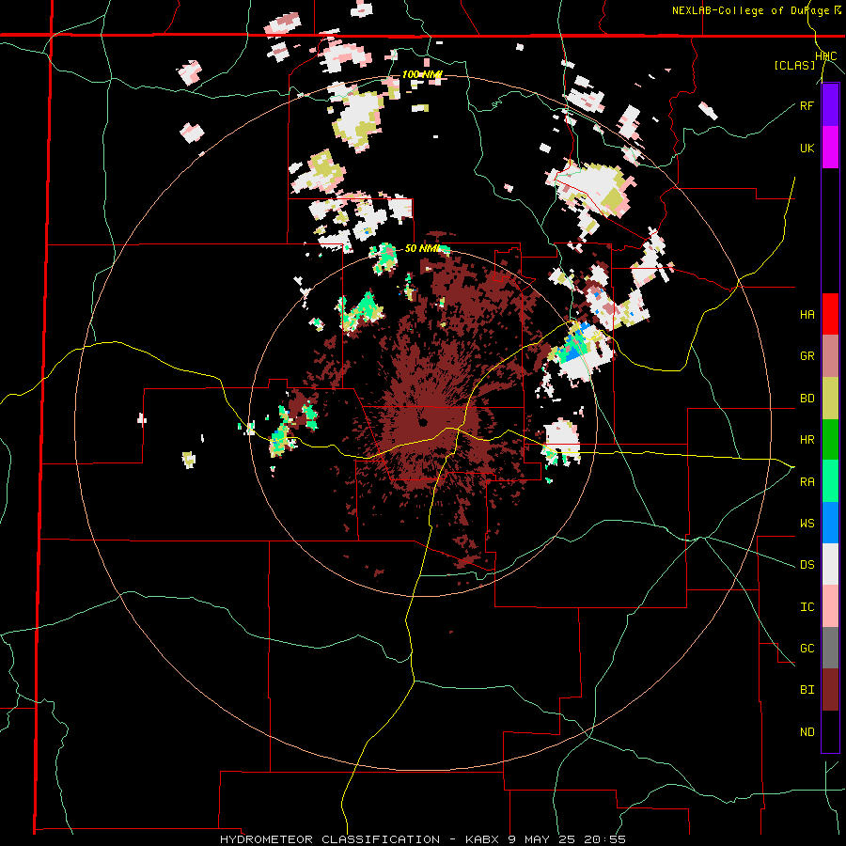Click the UK magenta legend swatch
This screenshot has height=846, width=846.
[830, 148]
